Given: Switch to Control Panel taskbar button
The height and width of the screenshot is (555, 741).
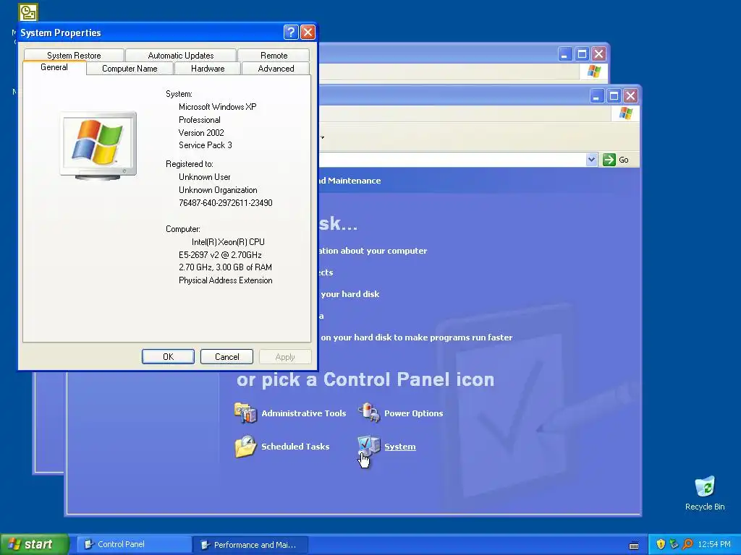Looking at the screenshot, I should pyautogui.click(x=134, y=545).
